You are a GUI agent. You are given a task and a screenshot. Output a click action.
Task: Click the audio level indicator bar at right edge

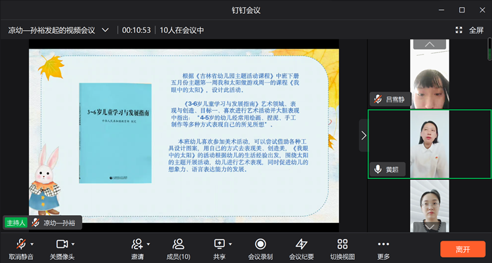[489, 49]
